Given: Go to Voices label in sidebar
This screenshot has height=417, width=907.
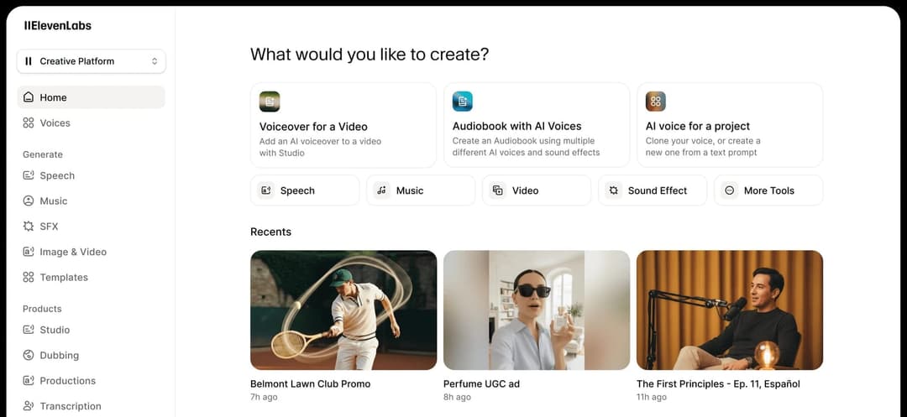Looking at the screenshot, I should pyautogui.click(x=55, y=123).
